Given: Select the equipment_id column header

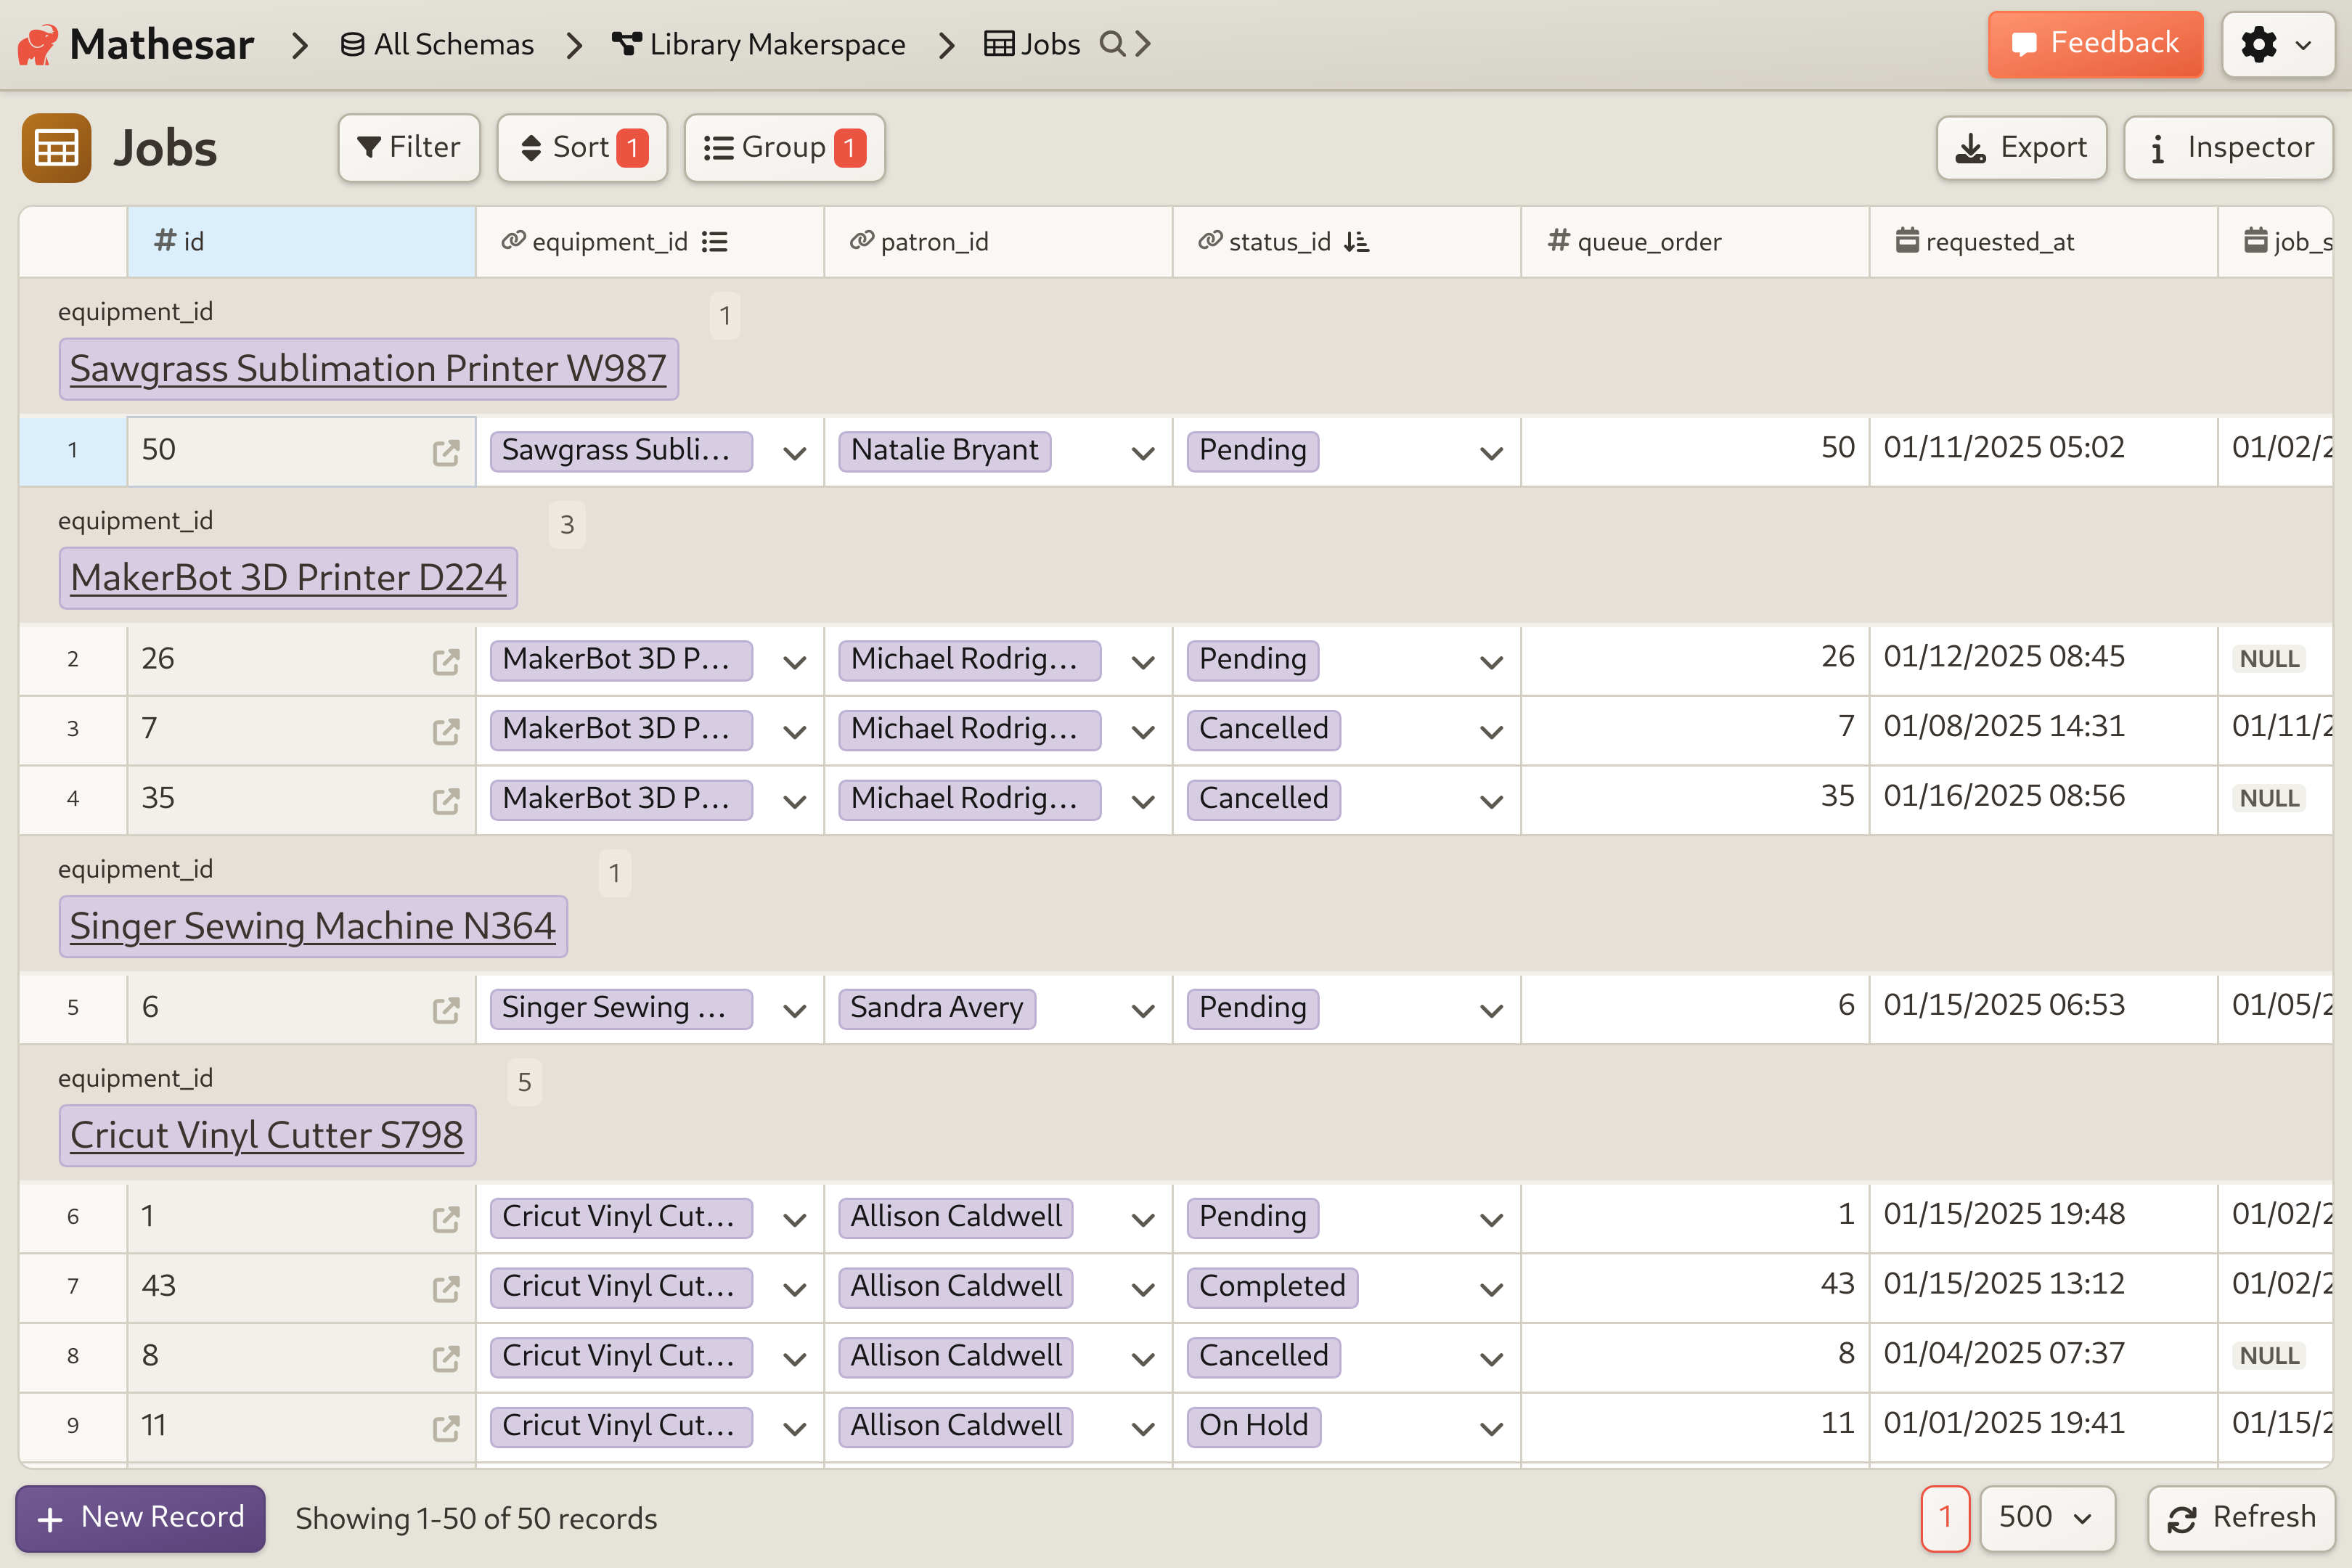Looking at the screenshot, I should click(650, 242).
